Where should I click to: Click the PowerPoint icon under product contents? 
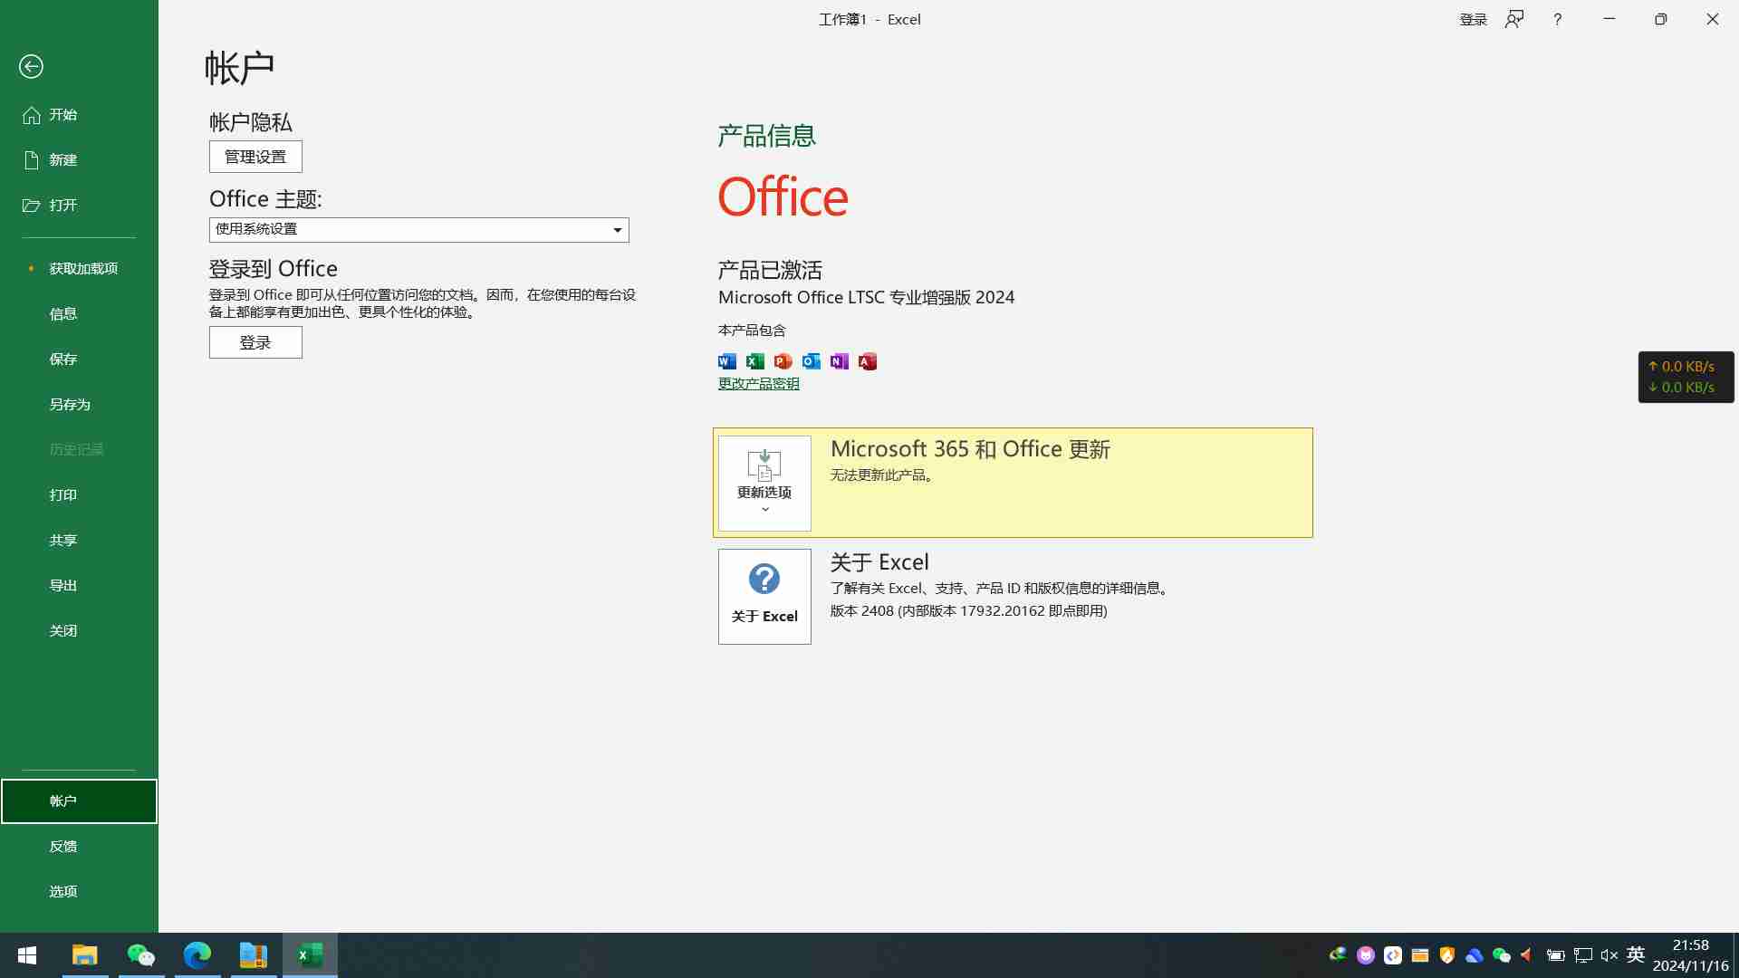tap(783, 361)
